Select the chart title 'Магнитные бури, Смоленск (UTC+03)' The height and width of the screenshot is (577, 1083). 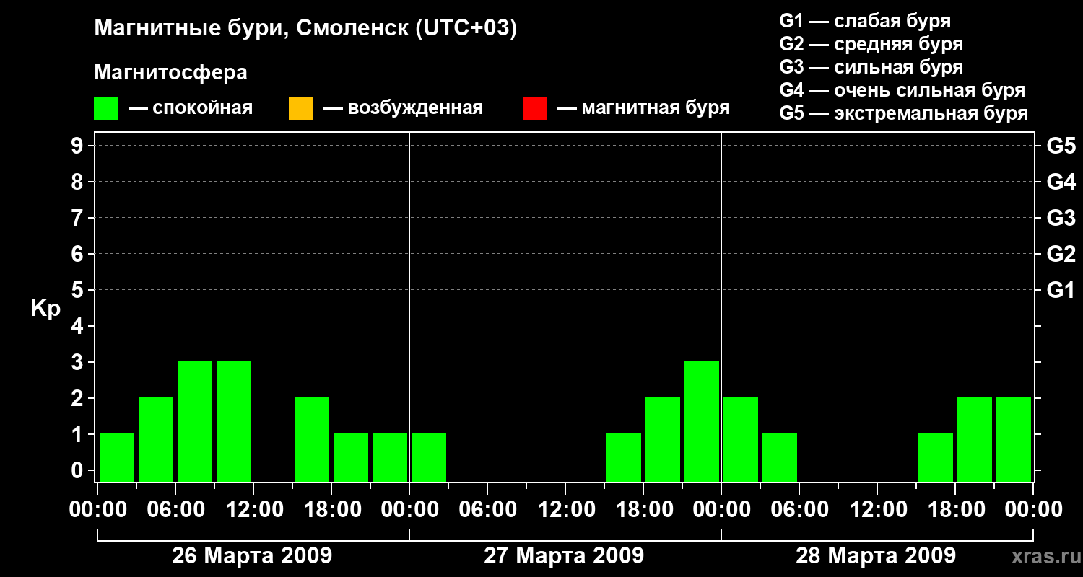306,29
